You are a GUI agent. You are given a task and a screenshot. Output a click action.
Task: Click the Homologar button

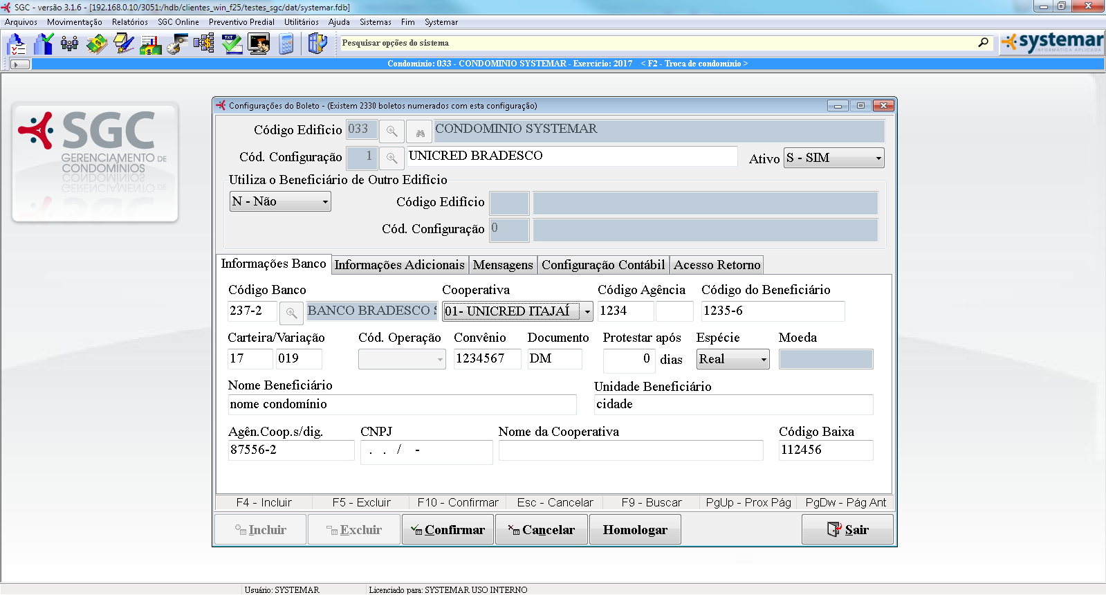click(x=634, y=530)
